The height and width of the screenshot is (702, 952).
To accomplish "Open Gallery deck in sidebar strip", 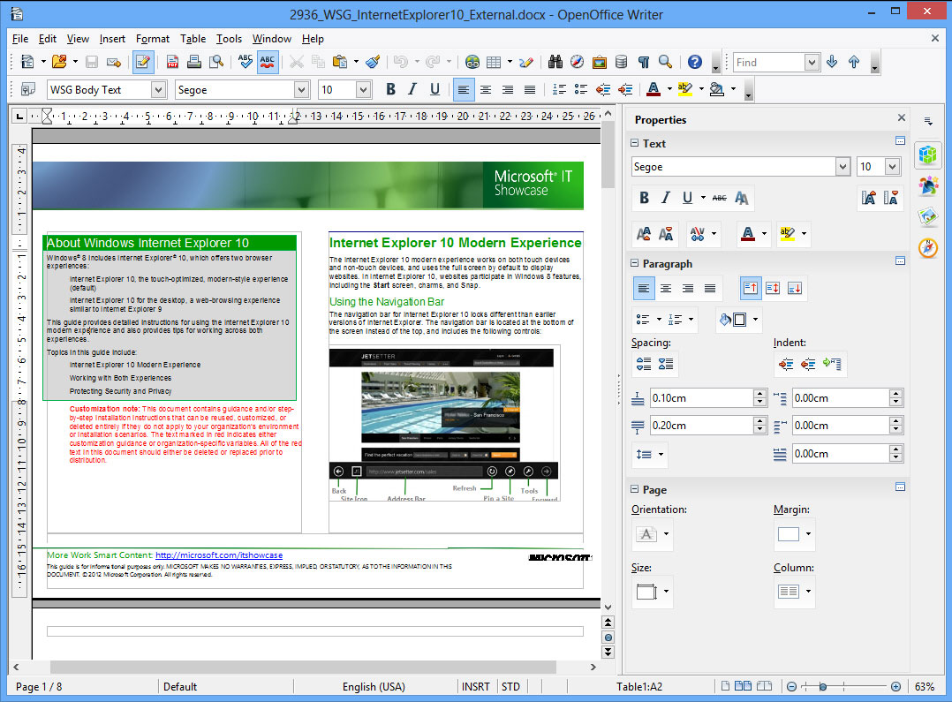I will click(x=927, y=215).
